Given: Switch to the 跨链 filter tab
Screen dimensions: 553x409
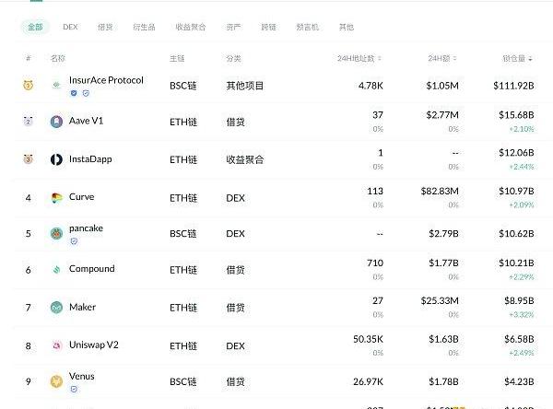Looking at the screenshot, I should (268, 27).
